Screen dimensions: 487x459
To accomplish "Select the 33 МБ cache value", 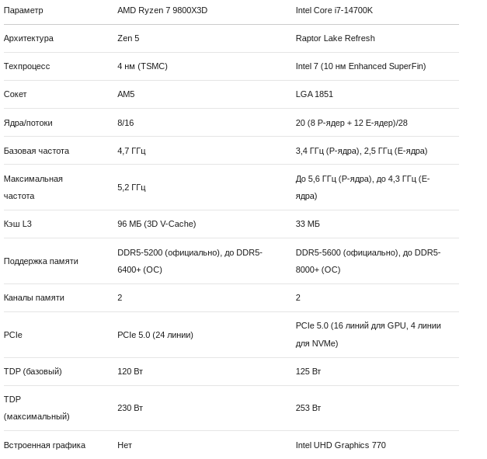I will [x=308, y=224].
